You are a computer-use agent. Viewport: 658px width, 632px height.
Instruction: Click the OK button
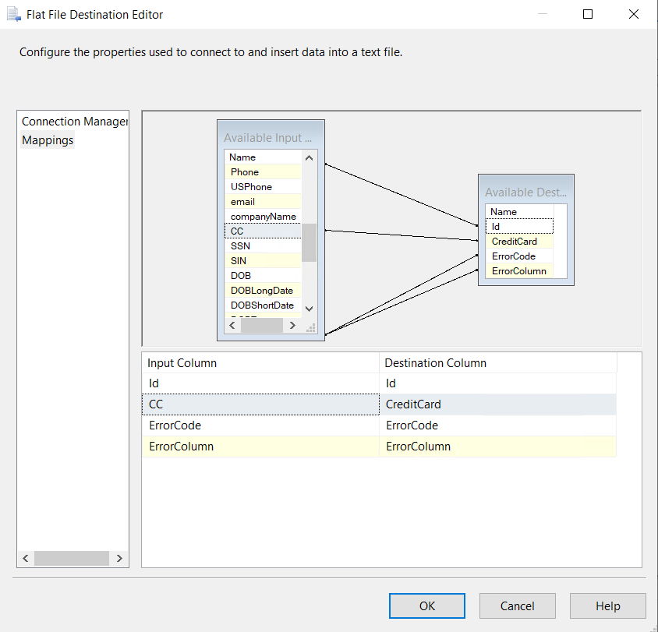tap(426, 606)
